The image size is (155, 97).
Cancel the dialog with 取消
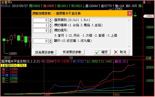coord(121,52)
